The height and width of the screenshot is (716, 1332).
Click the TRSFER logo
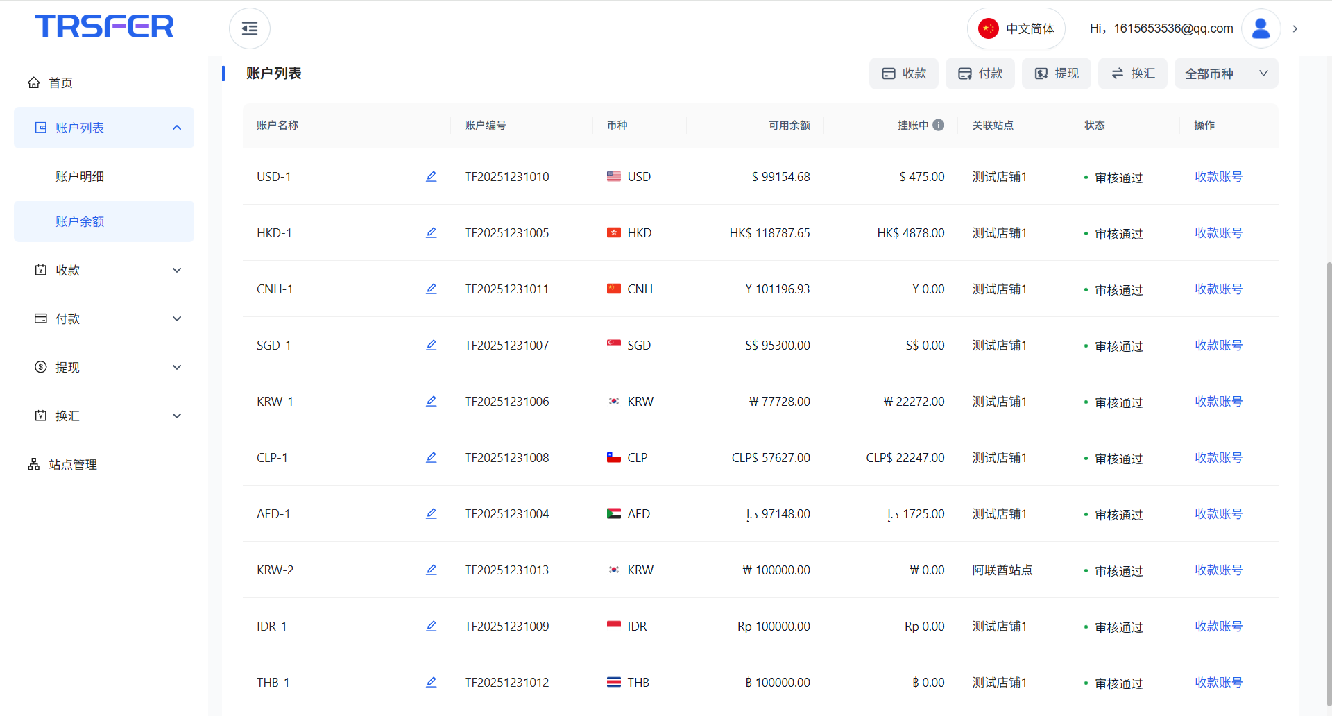pos(104,26)
